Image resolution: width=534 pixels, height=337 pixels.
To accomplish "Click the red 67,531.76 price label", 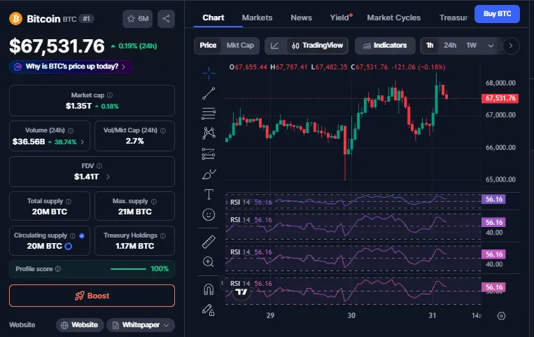I will [500, 98].
